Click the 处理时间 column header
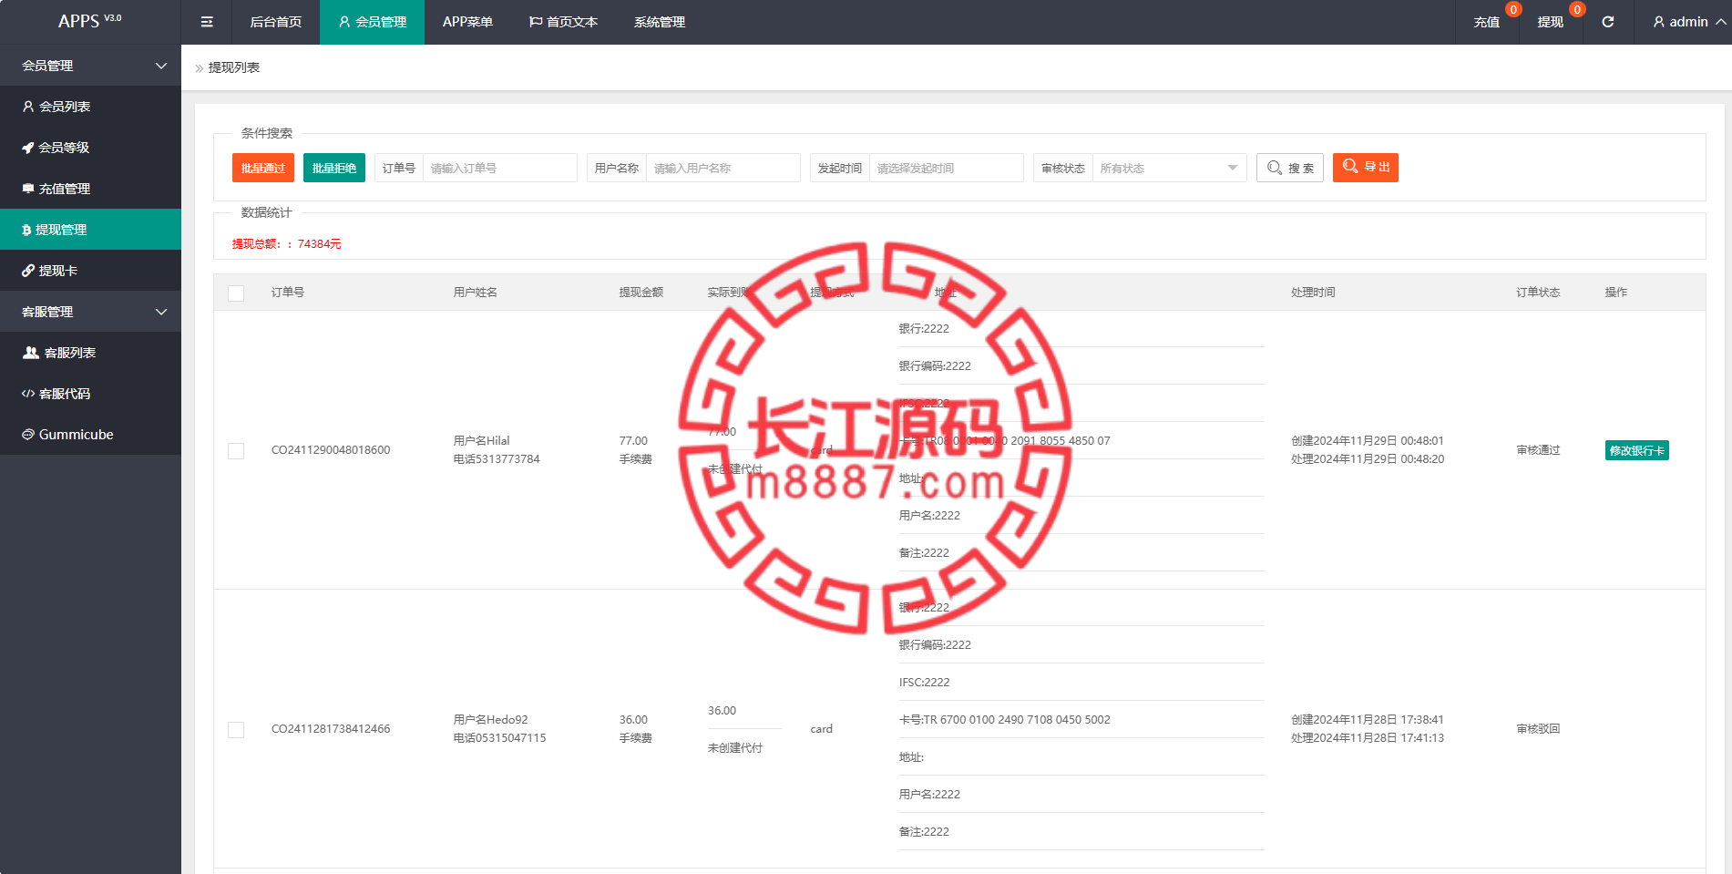Image resolution: width=1732 pixels, height=874 pixels. click(1313, 293)
